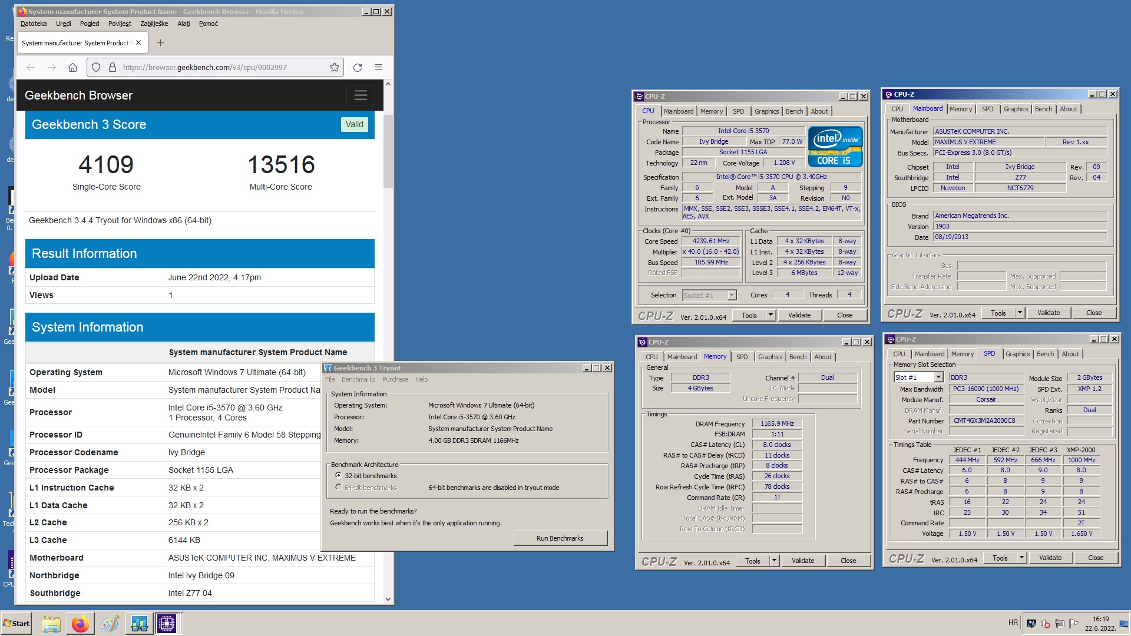Open the Zabilješke menu in Firefox

point(154,24)
